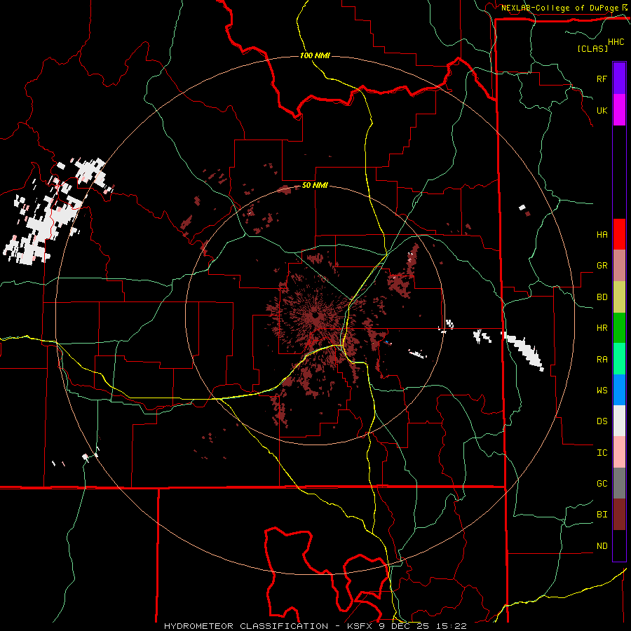Image resolution: width=631 pixels, height=631 pixels.
Task: Click the [CLAS] units label
Action: click(592, 48)
